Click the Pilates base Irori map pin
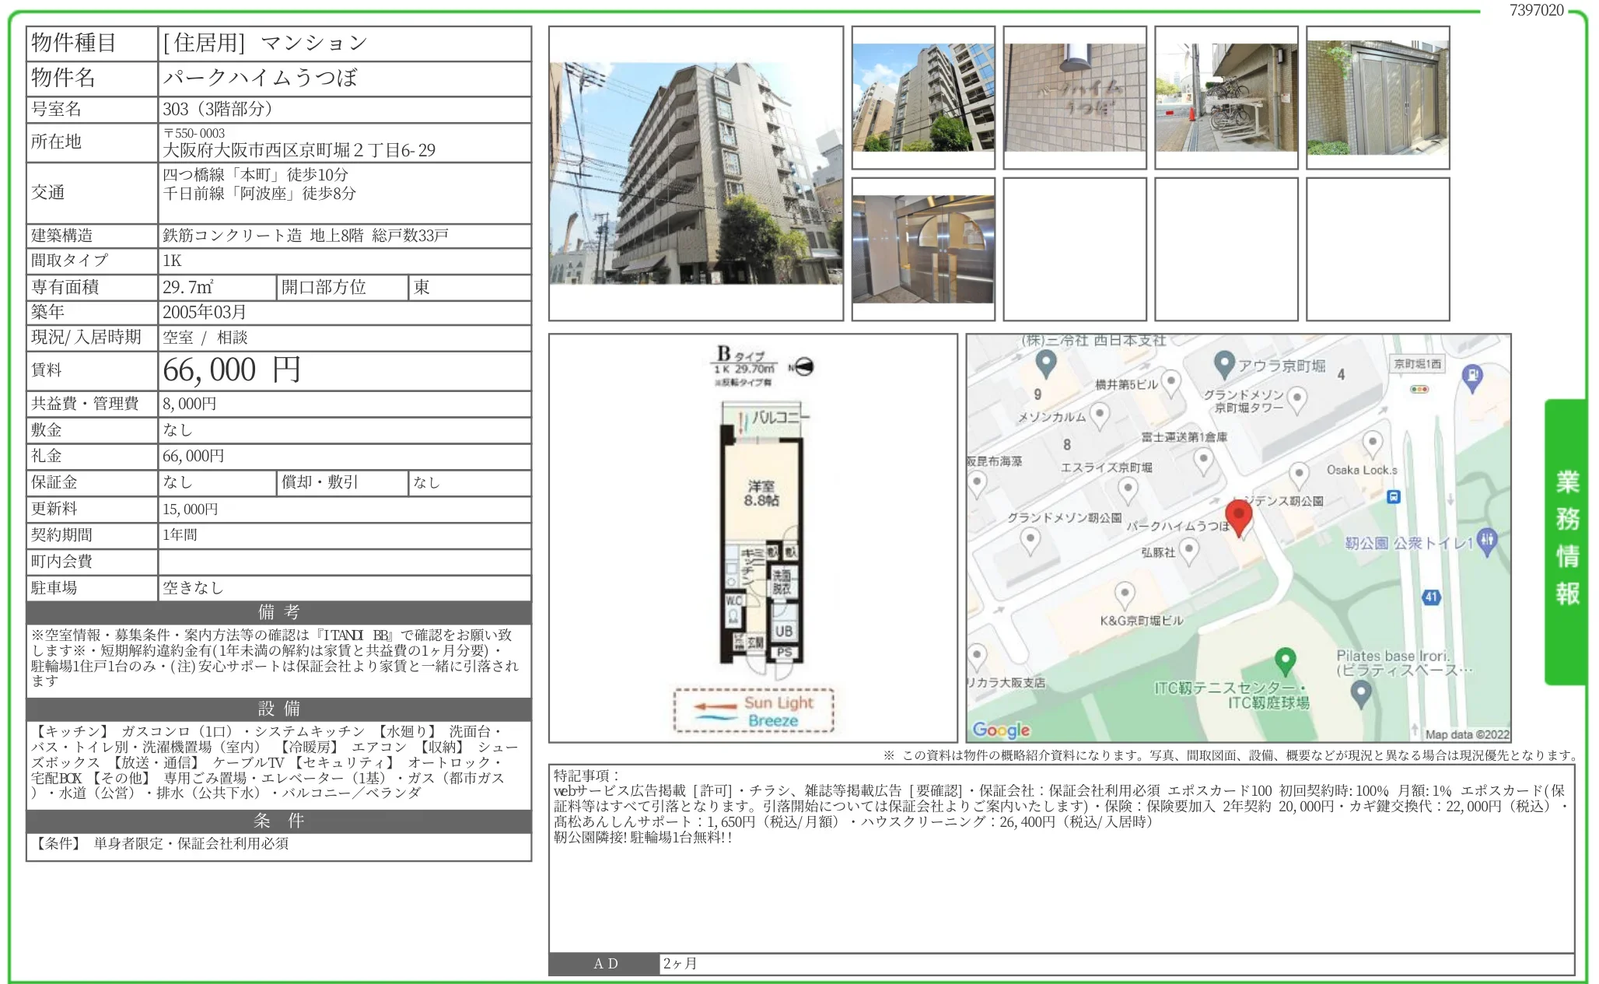This screenshot has height=984, width=1599. pos(1360,692)
